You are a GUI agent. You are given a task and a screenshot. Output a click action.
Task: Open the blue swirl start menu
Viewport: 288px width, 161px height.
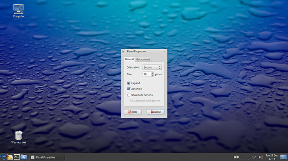pyautogui.click(x=3, y=157)
